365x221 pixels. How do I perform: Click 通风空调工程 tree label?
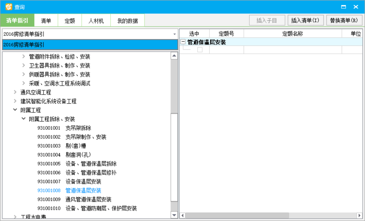[36, 92]
